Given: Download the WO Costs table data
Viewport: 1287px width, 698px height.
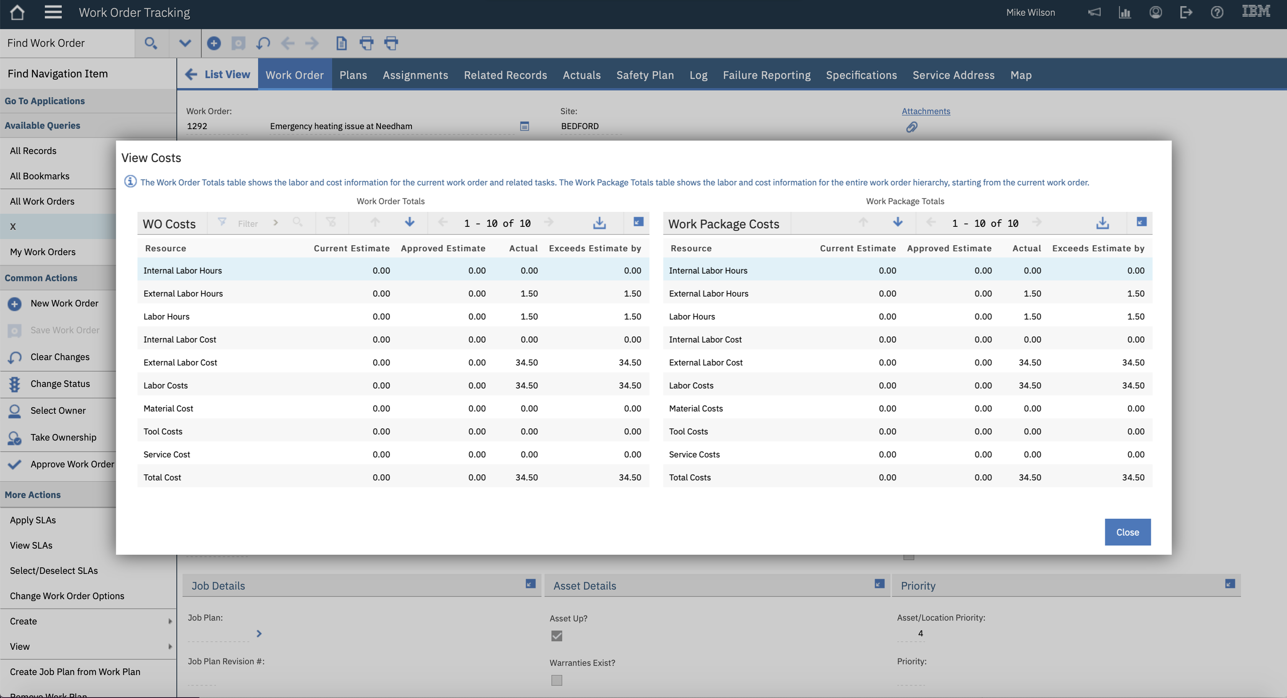Looking at the screenshot, I should pos(599,223).
